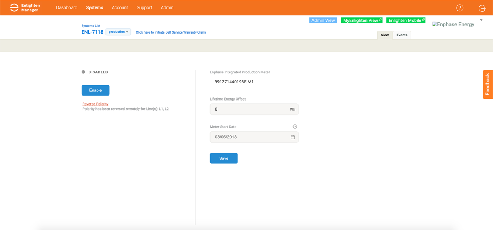Switch to the View tab
This screenshot has width=493, height=230.
pos(385,35)
